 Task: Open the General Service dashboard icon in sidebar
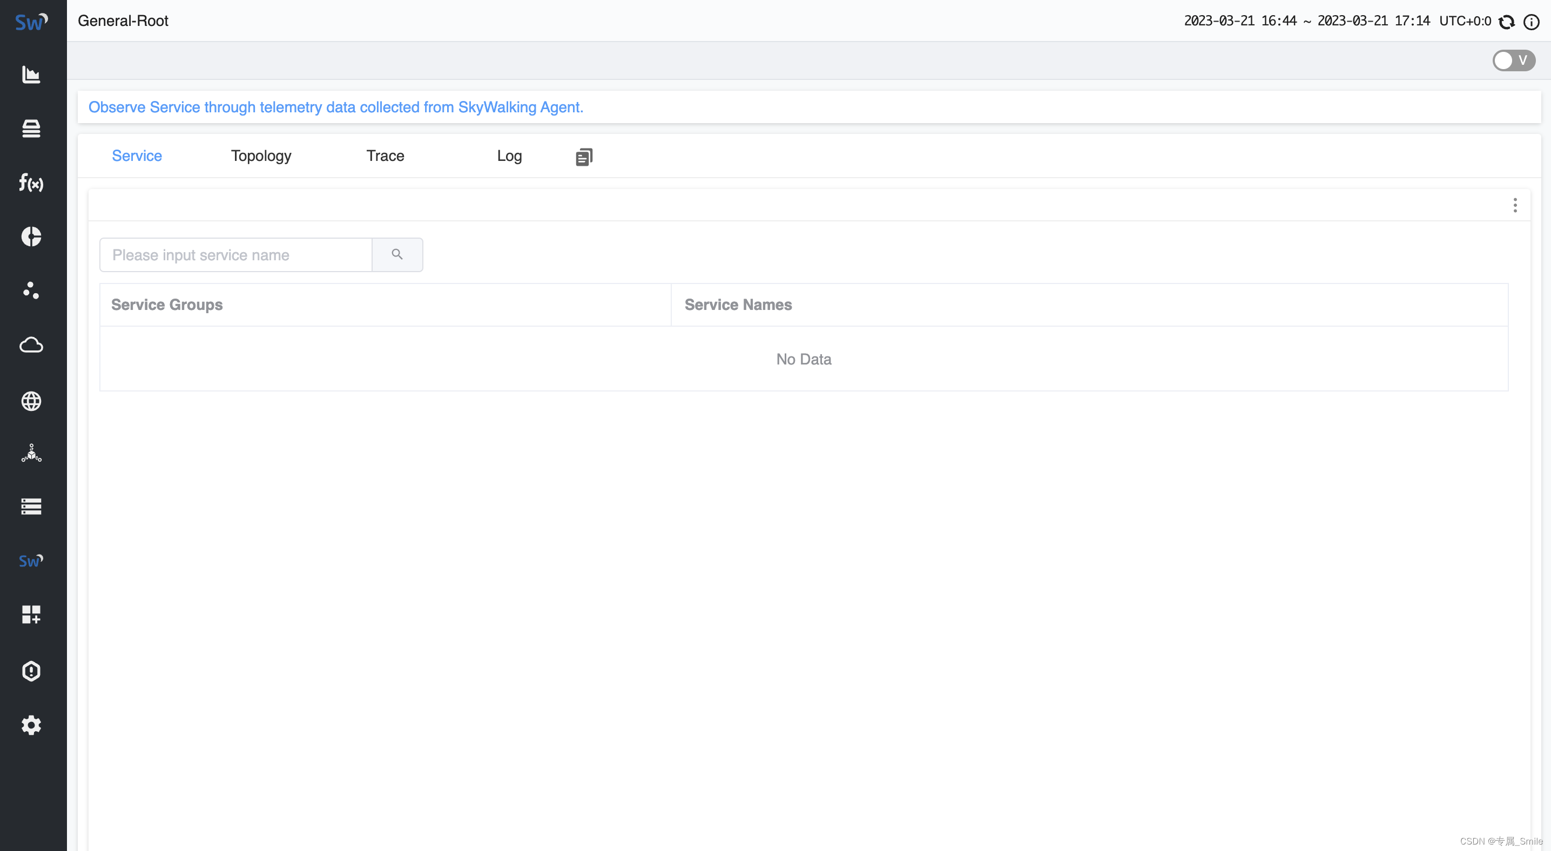click(31, 75)
